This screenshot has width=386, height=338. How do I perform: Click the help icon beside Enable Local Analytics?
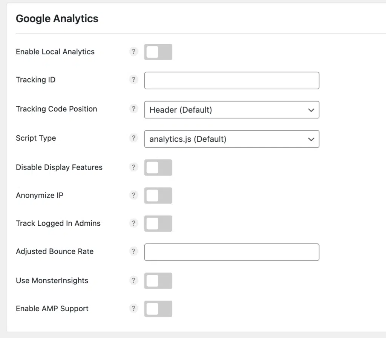(133, 52)
